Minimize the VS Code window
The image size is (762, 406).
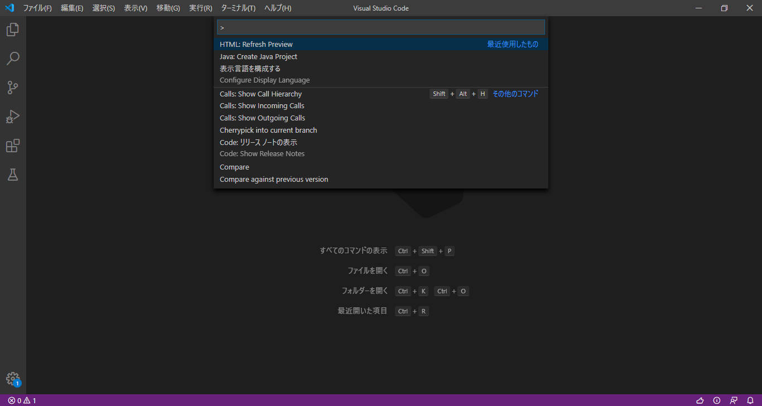coord(698,8)
